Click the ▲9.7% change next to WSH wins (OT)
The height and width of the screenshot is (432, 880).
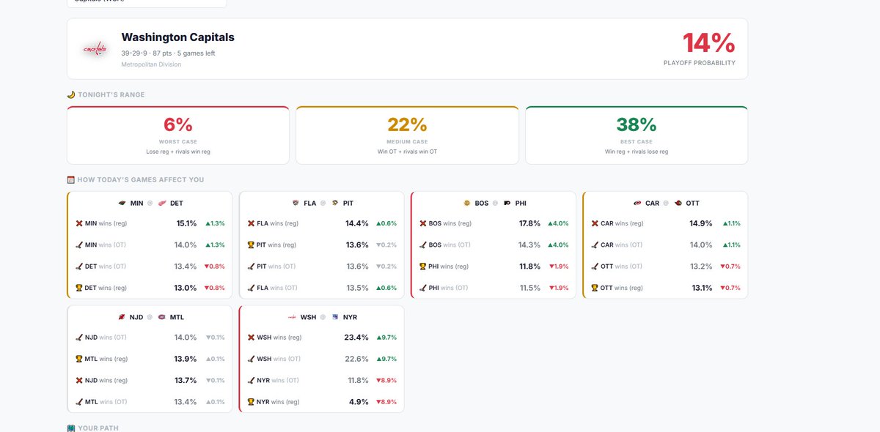pos(386,359)
